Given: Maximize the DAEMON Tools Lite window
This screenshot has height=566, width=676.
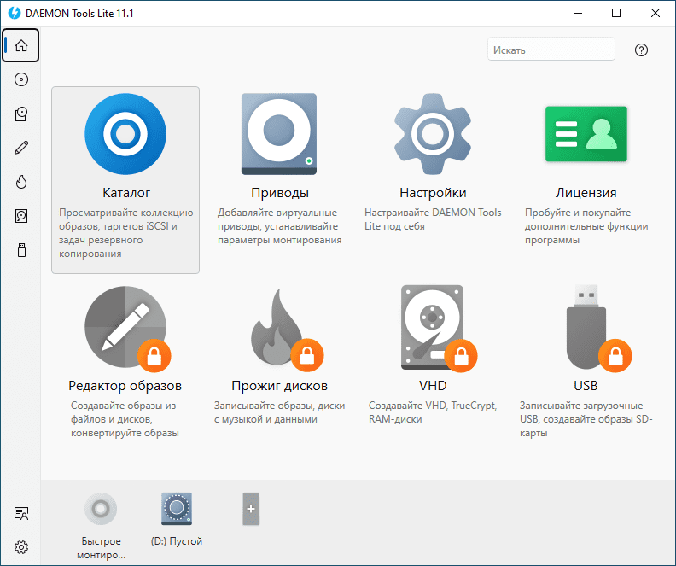Looking at the screenshot, I should [616, 13].
